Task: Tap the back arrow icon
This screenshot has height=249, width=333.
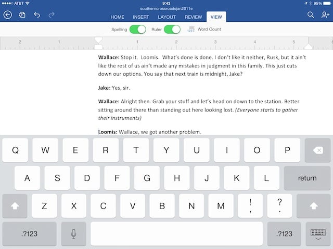Action: [x=8, y=15]
